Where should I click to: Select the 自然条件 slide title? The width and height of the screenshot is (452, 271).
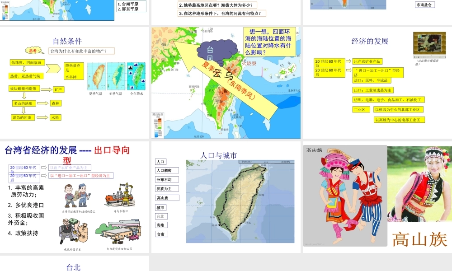pyautogui.click(x=67, y=41)
